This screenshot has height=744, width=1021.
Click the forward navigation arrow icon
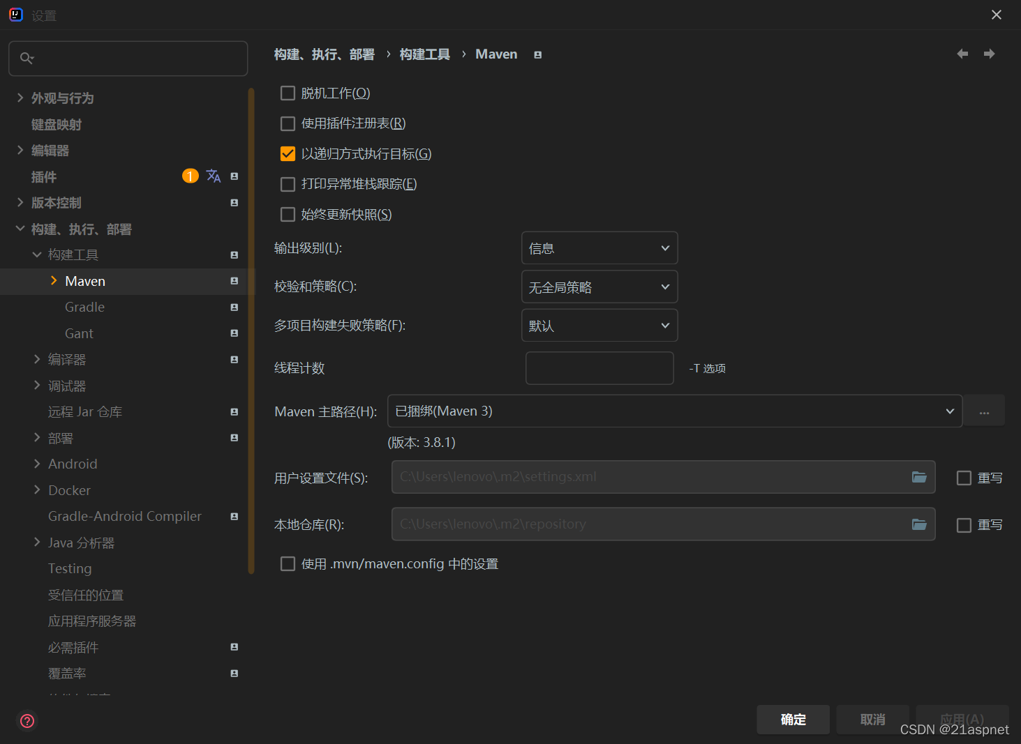[x=989, y=54]
